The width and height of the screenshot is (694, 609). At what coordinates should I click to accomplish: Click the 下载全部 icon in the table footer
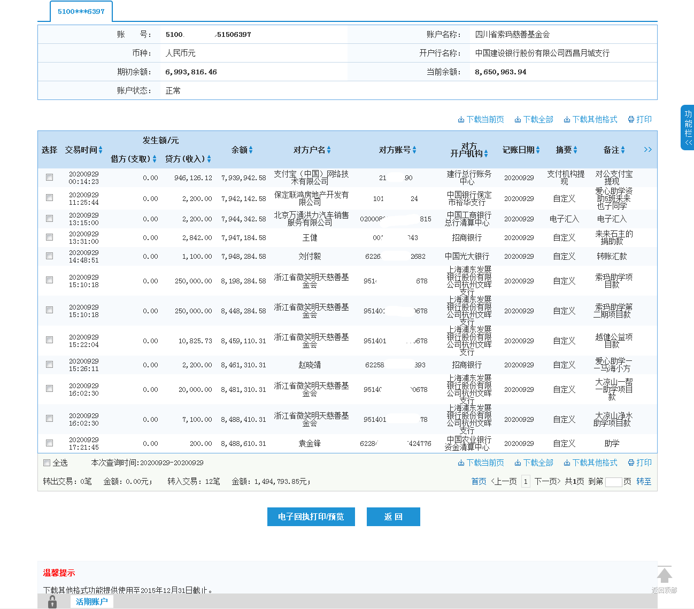tap(517, 462)
